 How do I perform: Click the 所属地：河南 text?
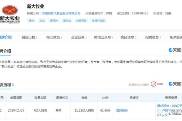tap(162, 13)
